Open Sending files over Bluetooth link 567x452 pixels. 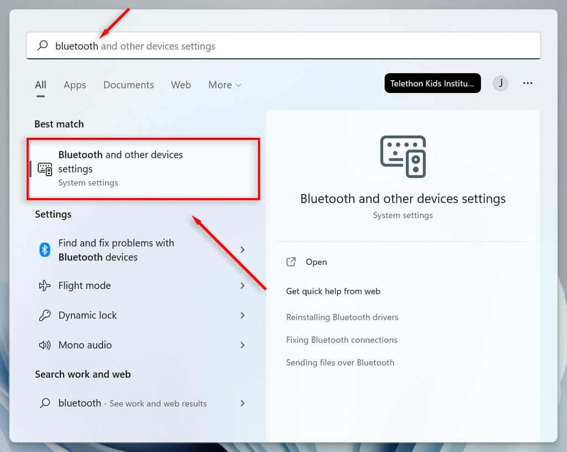tap(340, 362)
